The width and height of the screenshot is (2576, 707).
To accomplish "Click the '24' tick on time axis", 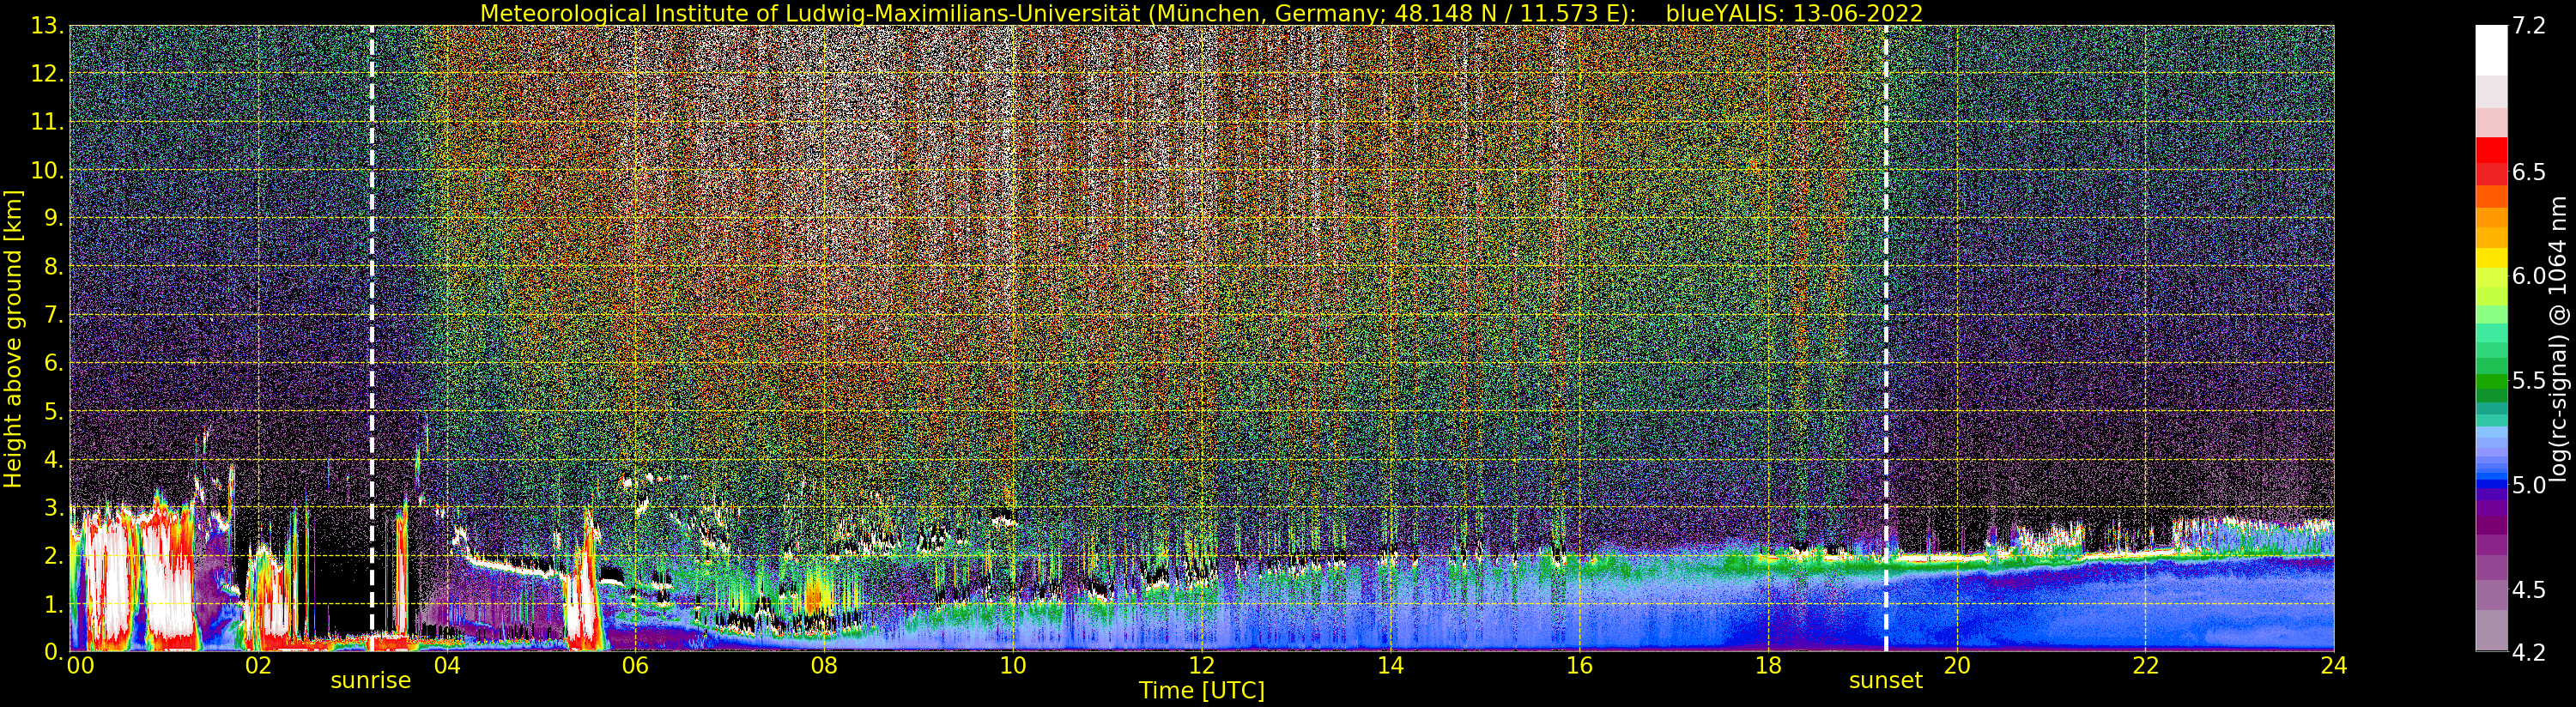I will 2334,665.
